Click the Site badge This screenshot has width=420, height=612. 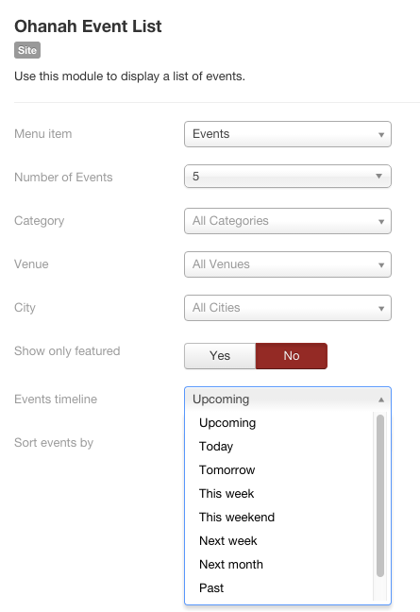point(27,50)
